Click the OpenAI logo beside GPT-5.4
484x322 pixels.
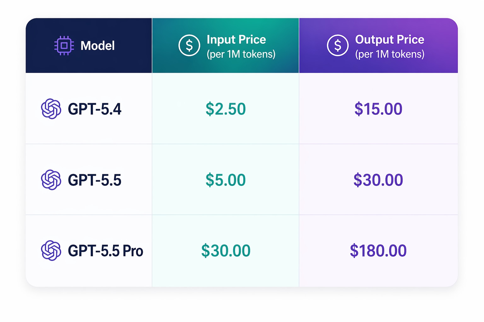click(51, 109)
